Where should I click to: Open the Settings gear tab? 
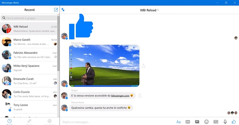[50, 121]
